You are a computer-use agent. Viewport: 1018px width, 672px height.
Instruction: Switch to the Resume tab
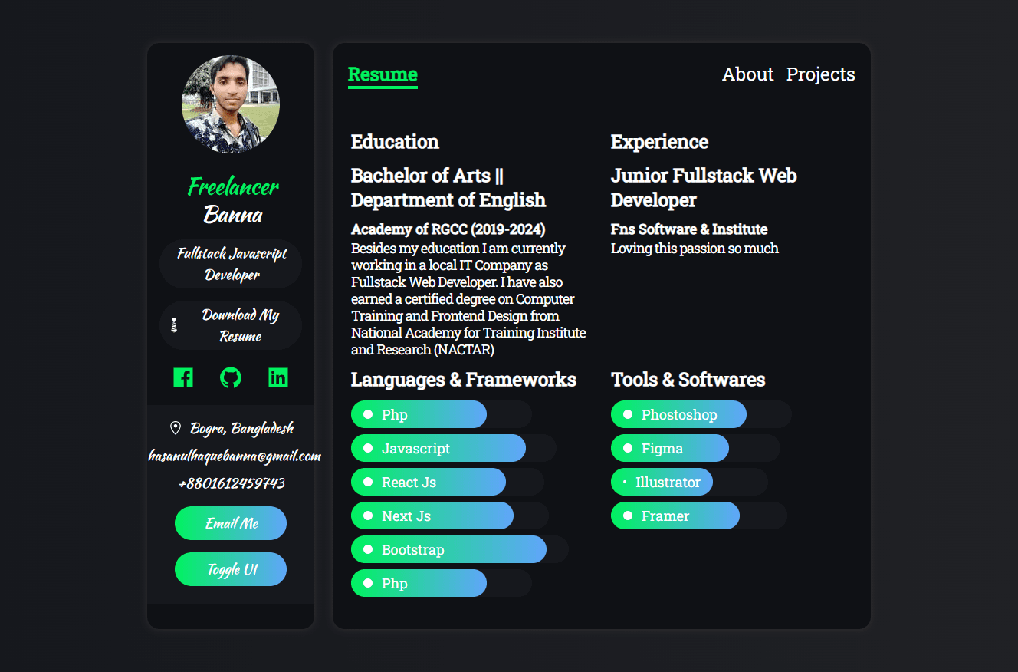point(383,74)
